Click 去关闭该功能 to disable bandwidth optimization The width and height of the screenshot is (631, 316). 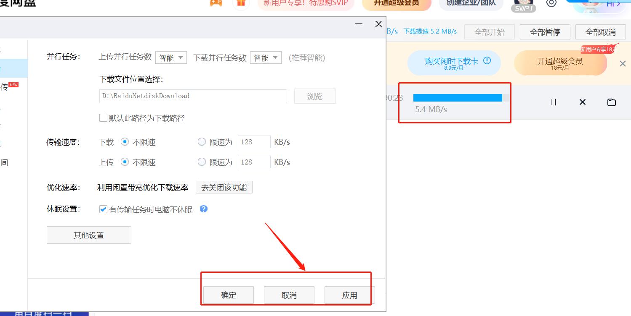click(x=224, y=187)
